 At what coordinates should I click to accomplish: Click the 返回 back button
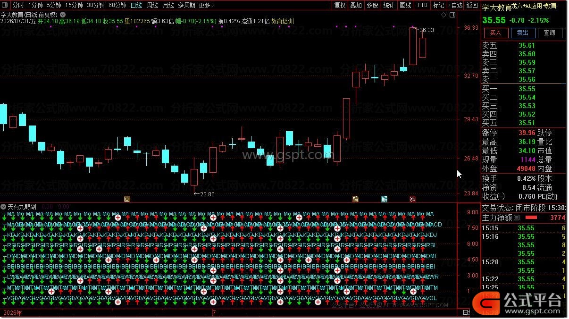point(472,5)
